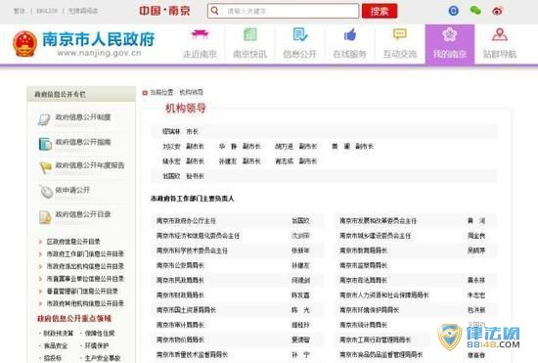Click 南京市财政局局长 row
This screenshot has height=363, width=538.
coord(237,295)
